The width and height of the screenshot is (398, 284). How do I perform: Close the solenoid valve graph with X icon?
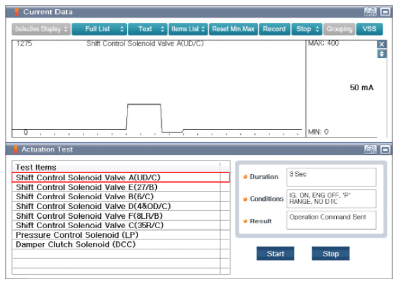[x=382, y=45]
